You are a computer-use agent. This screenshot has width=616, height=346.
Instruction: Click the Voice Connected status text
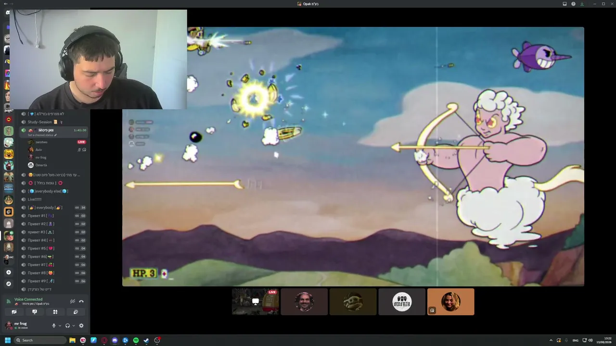pyautogui.click(x=28, y=299)
